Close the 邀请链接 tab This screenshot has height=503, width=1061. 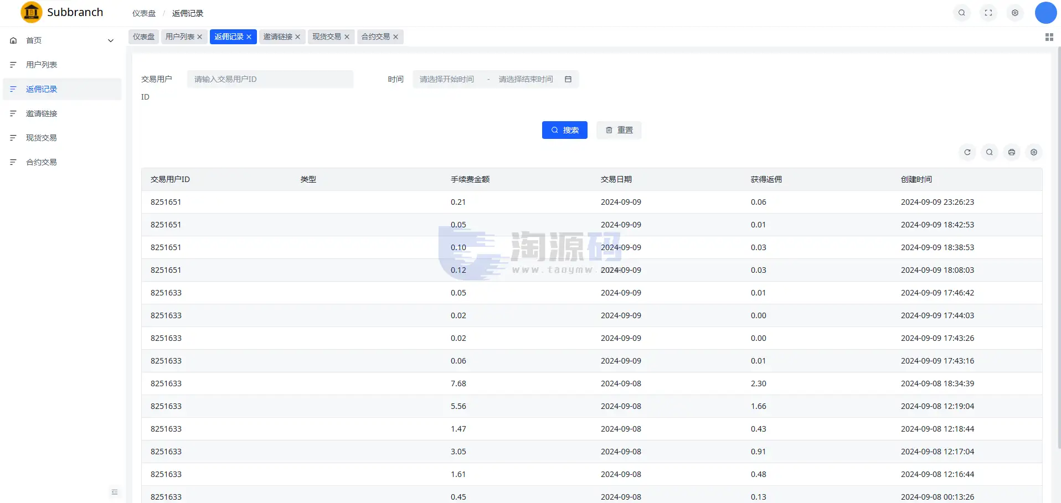click(x=298, y=37)
